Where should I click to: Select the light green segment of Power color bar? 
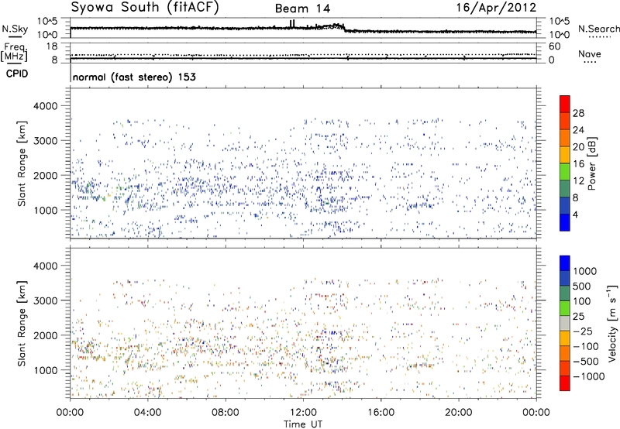(565, 172)
